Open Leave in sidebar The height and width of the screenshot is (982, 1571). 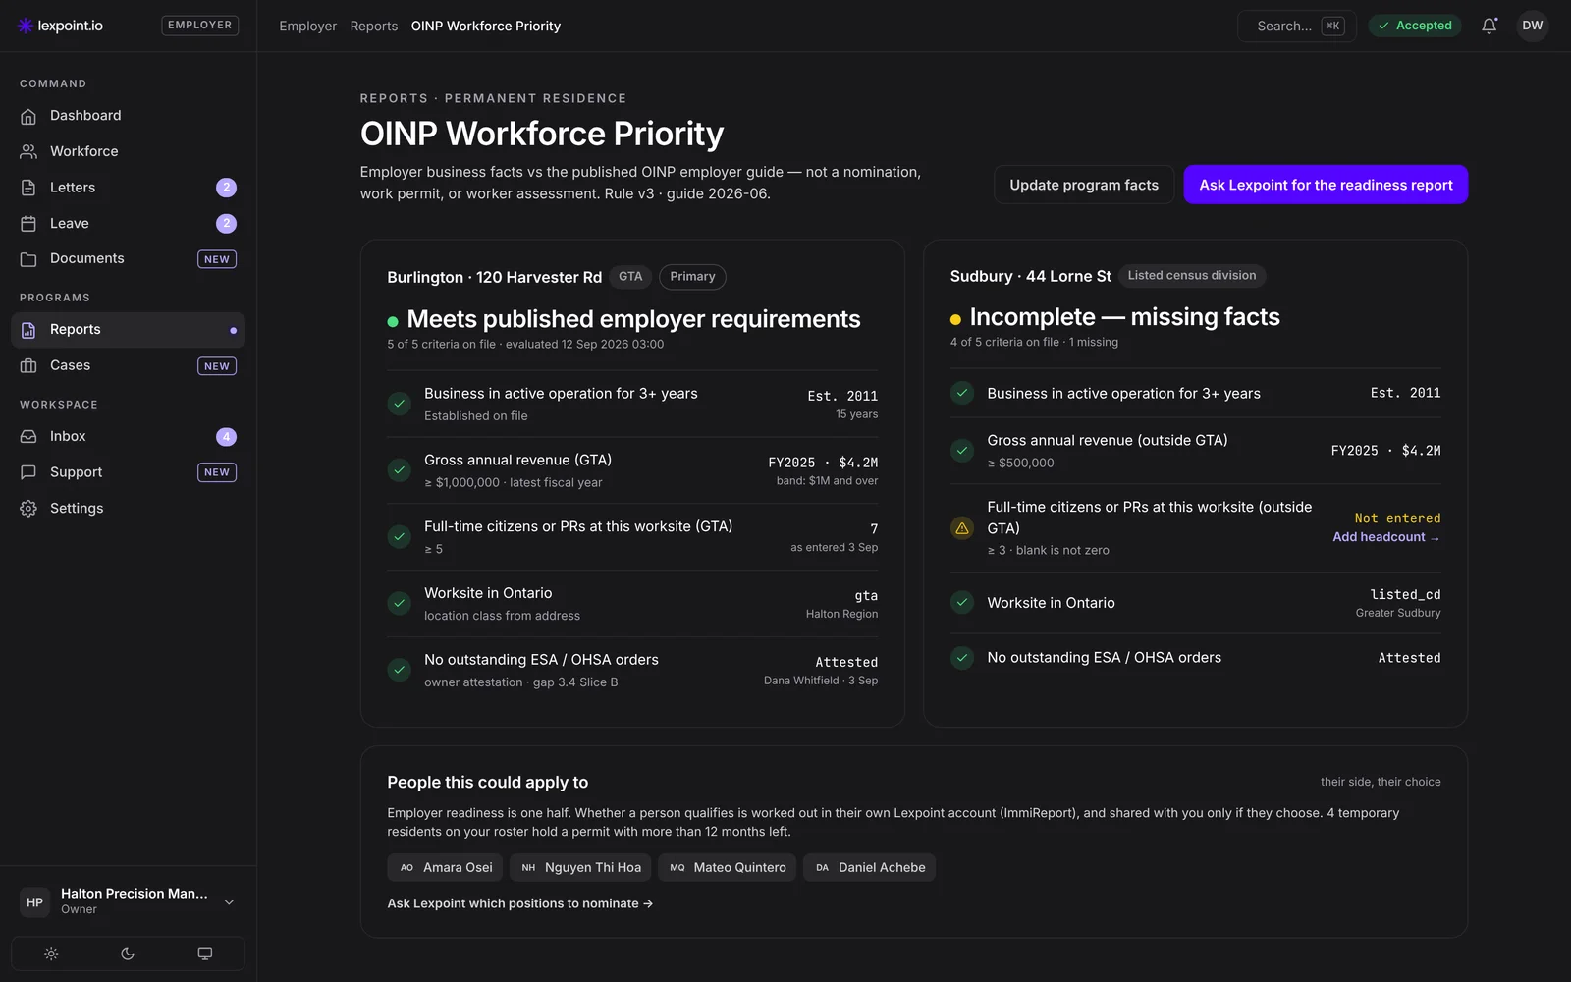click(128, 223)
